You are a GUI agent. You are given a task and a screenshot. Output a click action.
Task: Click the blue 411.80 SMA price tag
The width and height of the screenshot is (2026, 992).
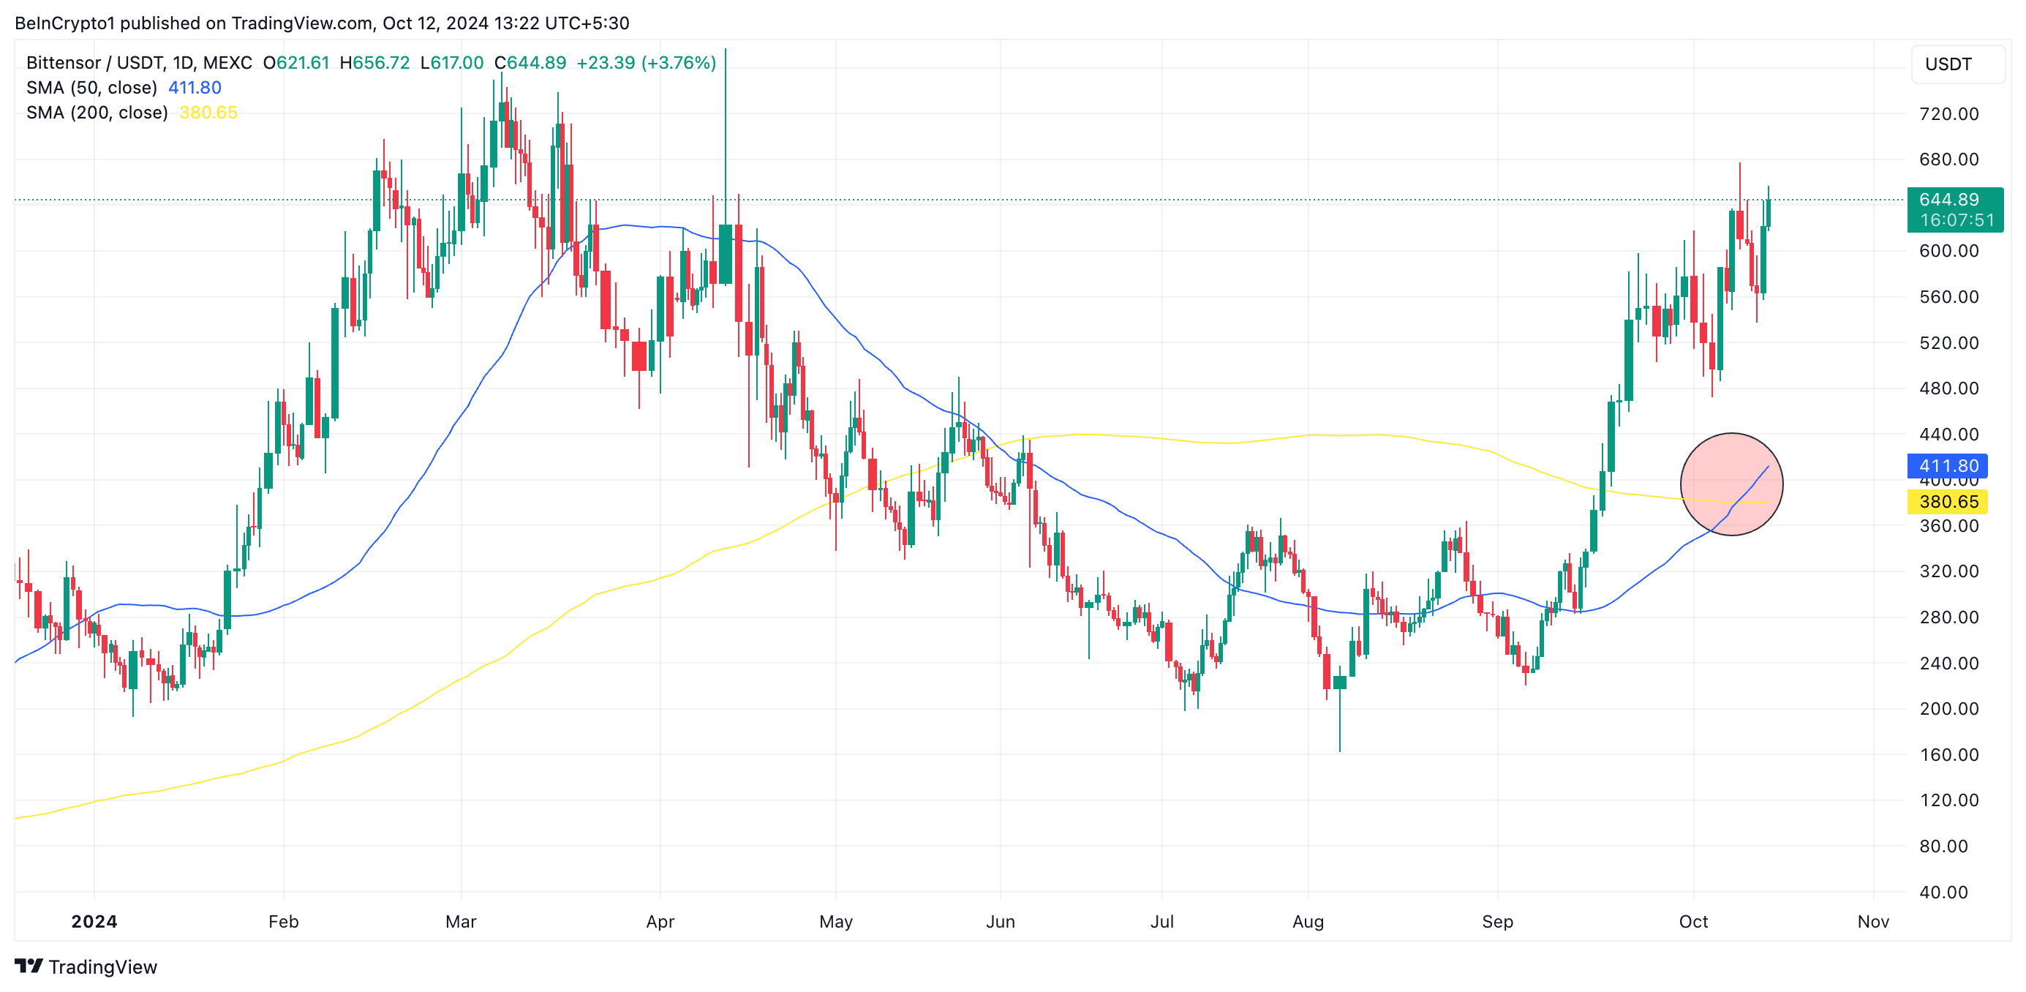[x=1947, y=466]
